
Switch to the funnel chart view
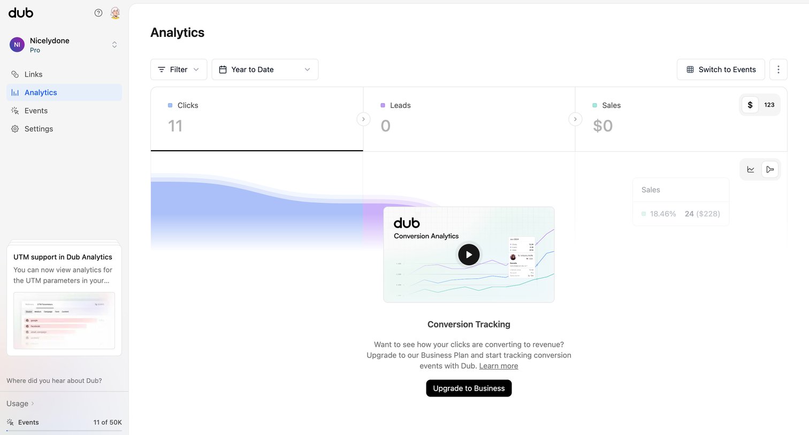point(770,169)
